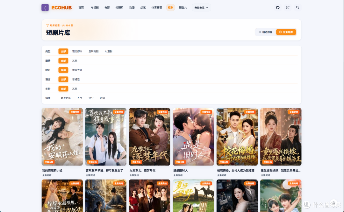
Task: Select 其他 in the 剧情 row
Action: click(x=75, y=61)
